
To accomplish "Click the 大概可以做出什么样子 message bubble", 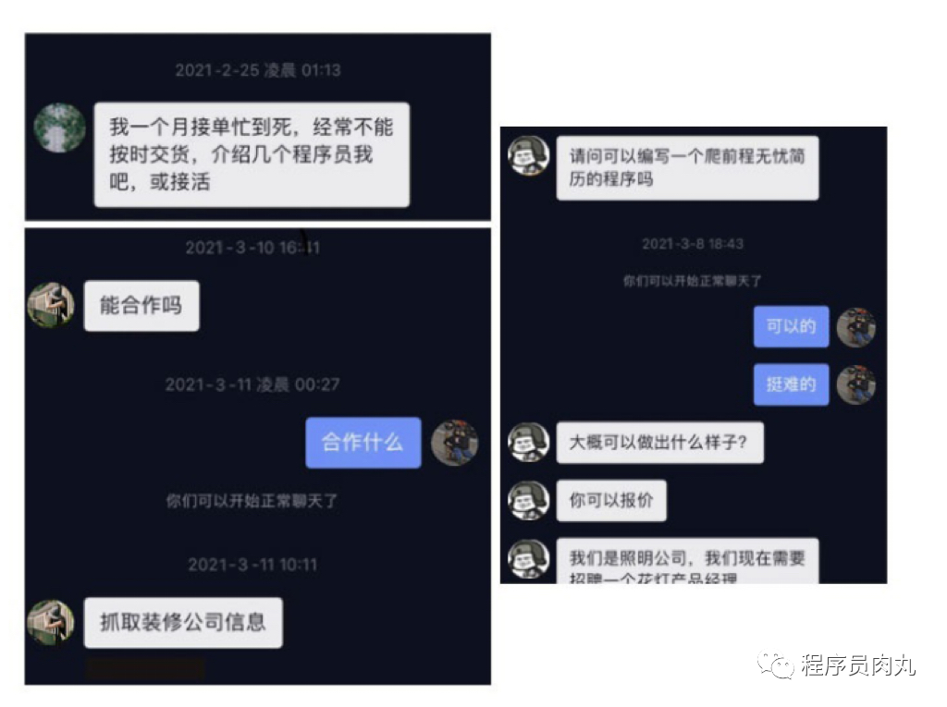I will pos(659,443).
